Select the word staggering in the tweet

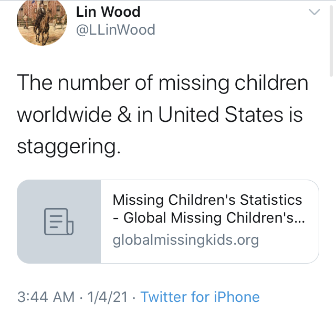point(69,147)
